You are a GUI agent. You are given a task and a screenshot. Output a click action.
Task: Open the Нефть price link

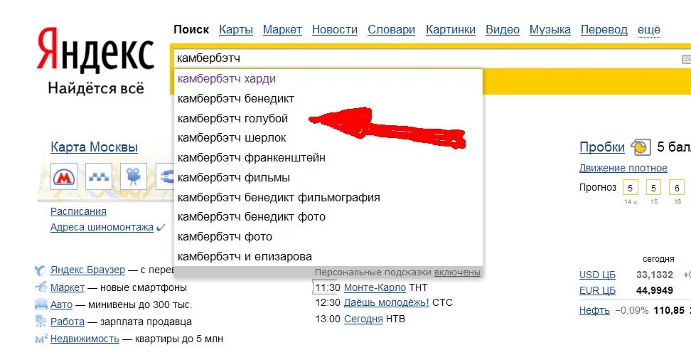click(x=594, y=310)
